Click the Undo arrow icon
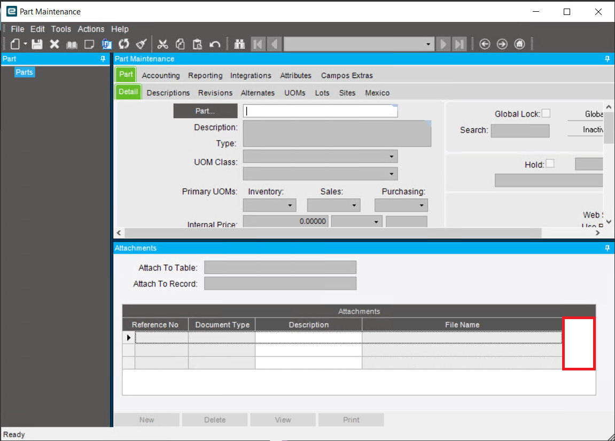615x441 pixels. click(215, 44)
